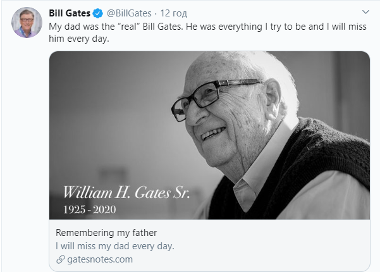Open the Bill Gates display name link

click(70, 13)
